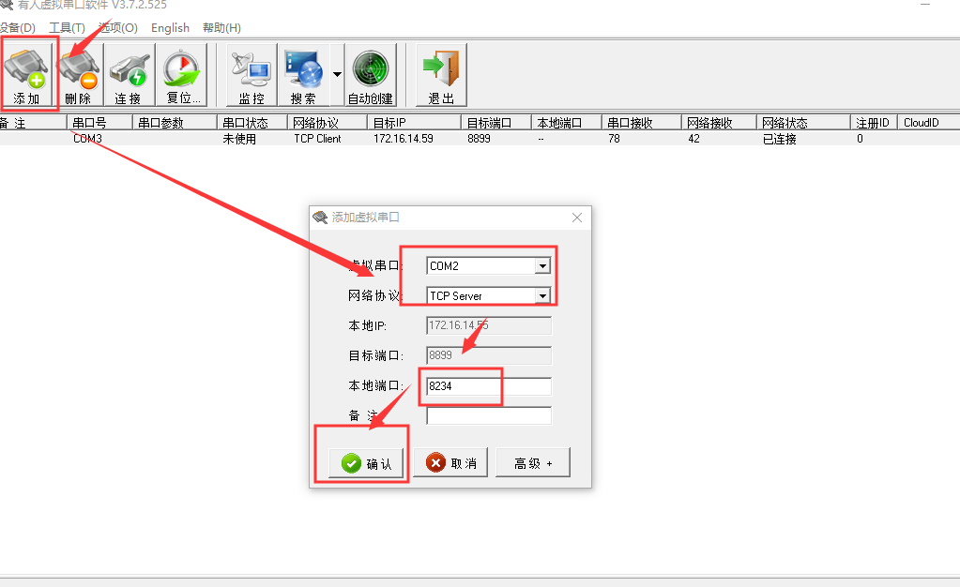Click the 串口状态 column header

click(252, 123)
